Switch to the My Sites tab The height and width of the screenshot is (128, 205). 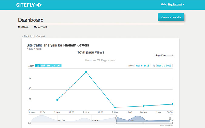tap(23, 27)
